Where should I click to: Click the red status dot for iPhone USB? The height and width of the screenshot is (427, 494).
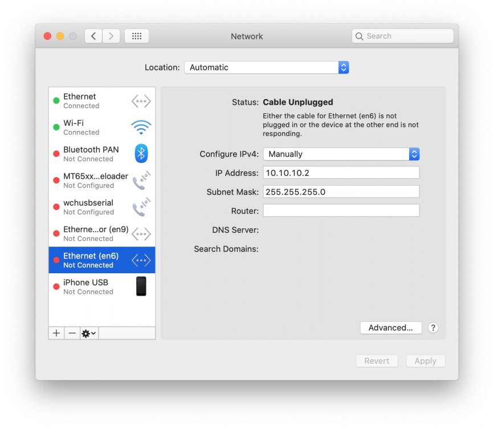pyautogui.click(x=56, y=286)
